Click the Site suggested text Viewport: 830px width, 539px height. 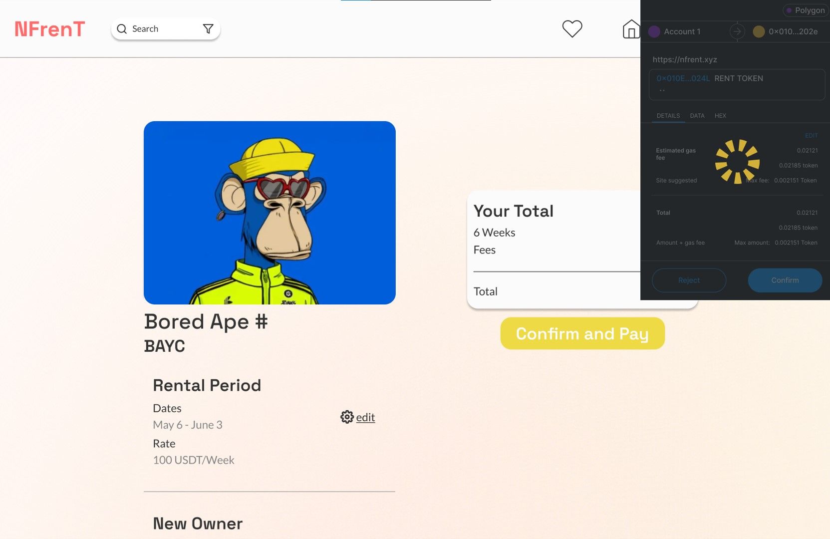(x=676, y=181)
